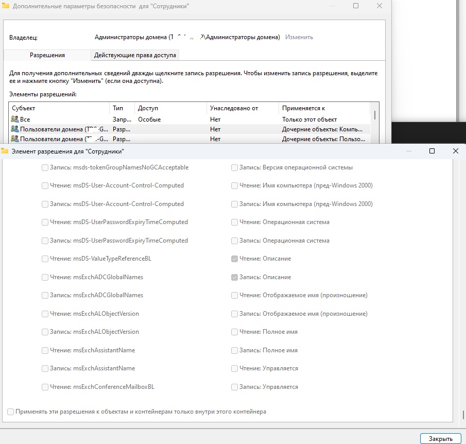Maximize the "Элемент разрешения" window
Image resolution: width=466 pixels, height=444 pixels.
(x=432, y=151)
